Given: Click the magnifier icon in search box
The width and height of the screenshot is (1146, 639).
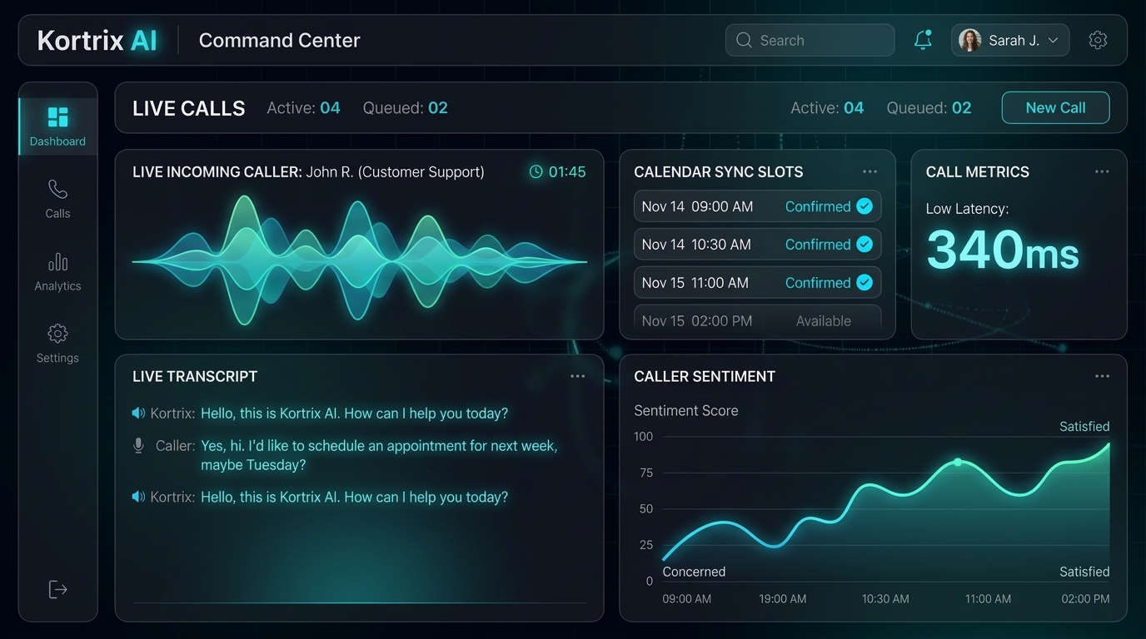Looking at the screenshot, I should [745, 40].
